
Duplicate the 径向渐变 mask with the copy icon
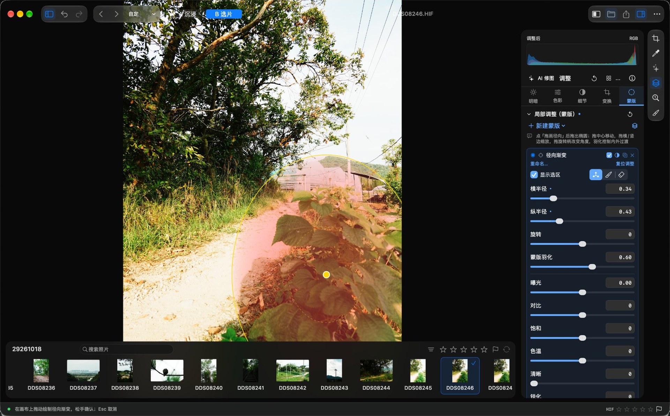[625, 155]
